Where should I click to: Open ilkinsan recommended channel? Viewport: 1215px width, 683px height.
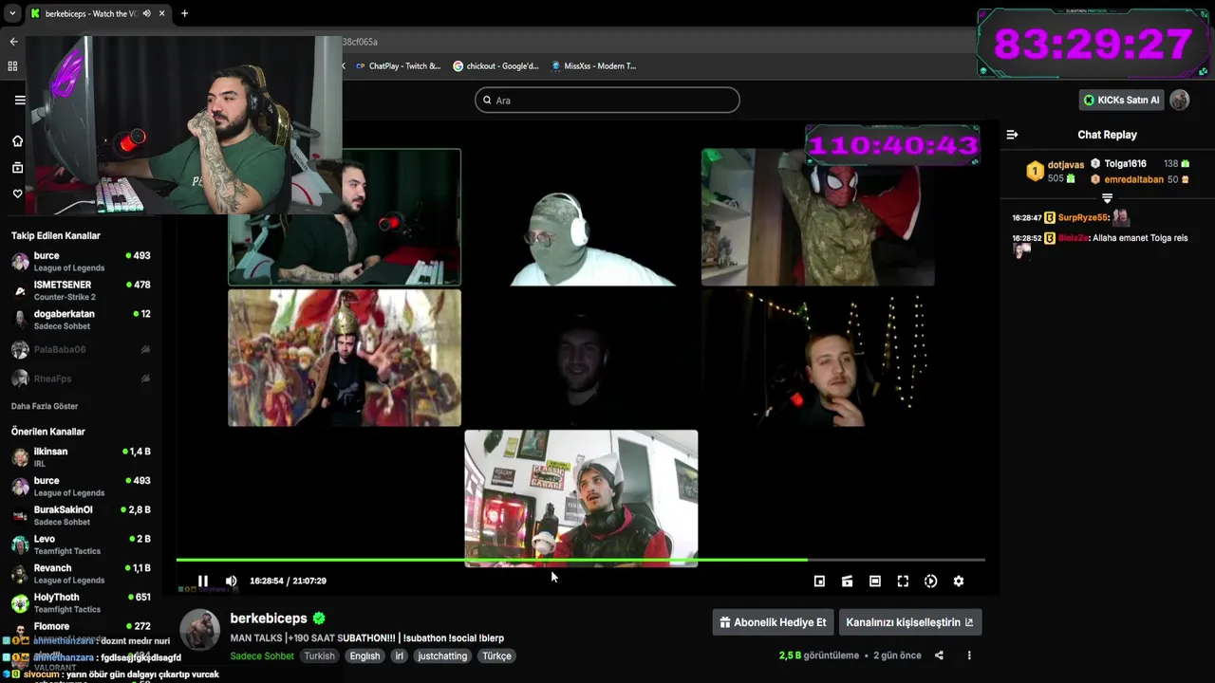pyautogui.click(x=81, y=457)
